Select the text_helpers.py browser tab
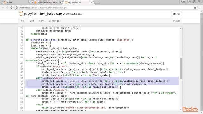203x114 pixels. tap(78, 2)
